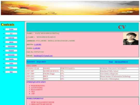The image size is (140, 105).
Task: Click the ACCOUNTING list item
Action: click(x=37, y=88)
